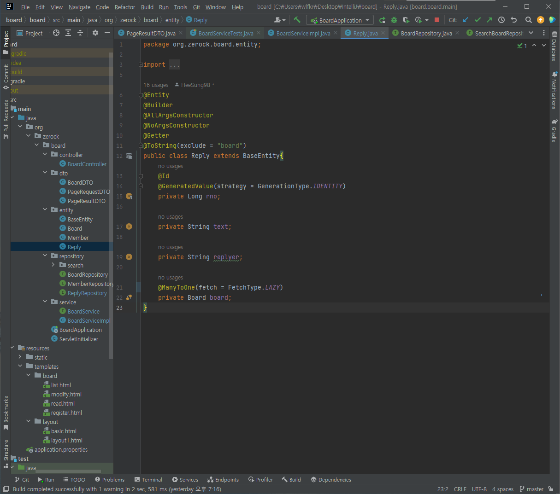Open Project panel options gear

[x=95, y=33]
